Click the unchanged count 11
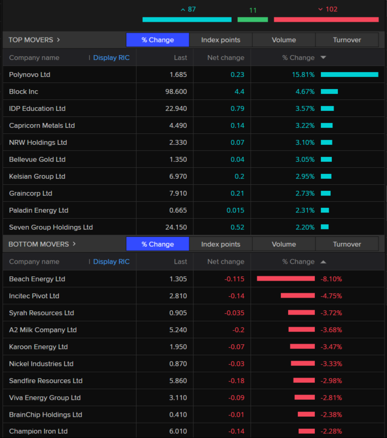This screenshot has height=438, width=387. (253, 10)
